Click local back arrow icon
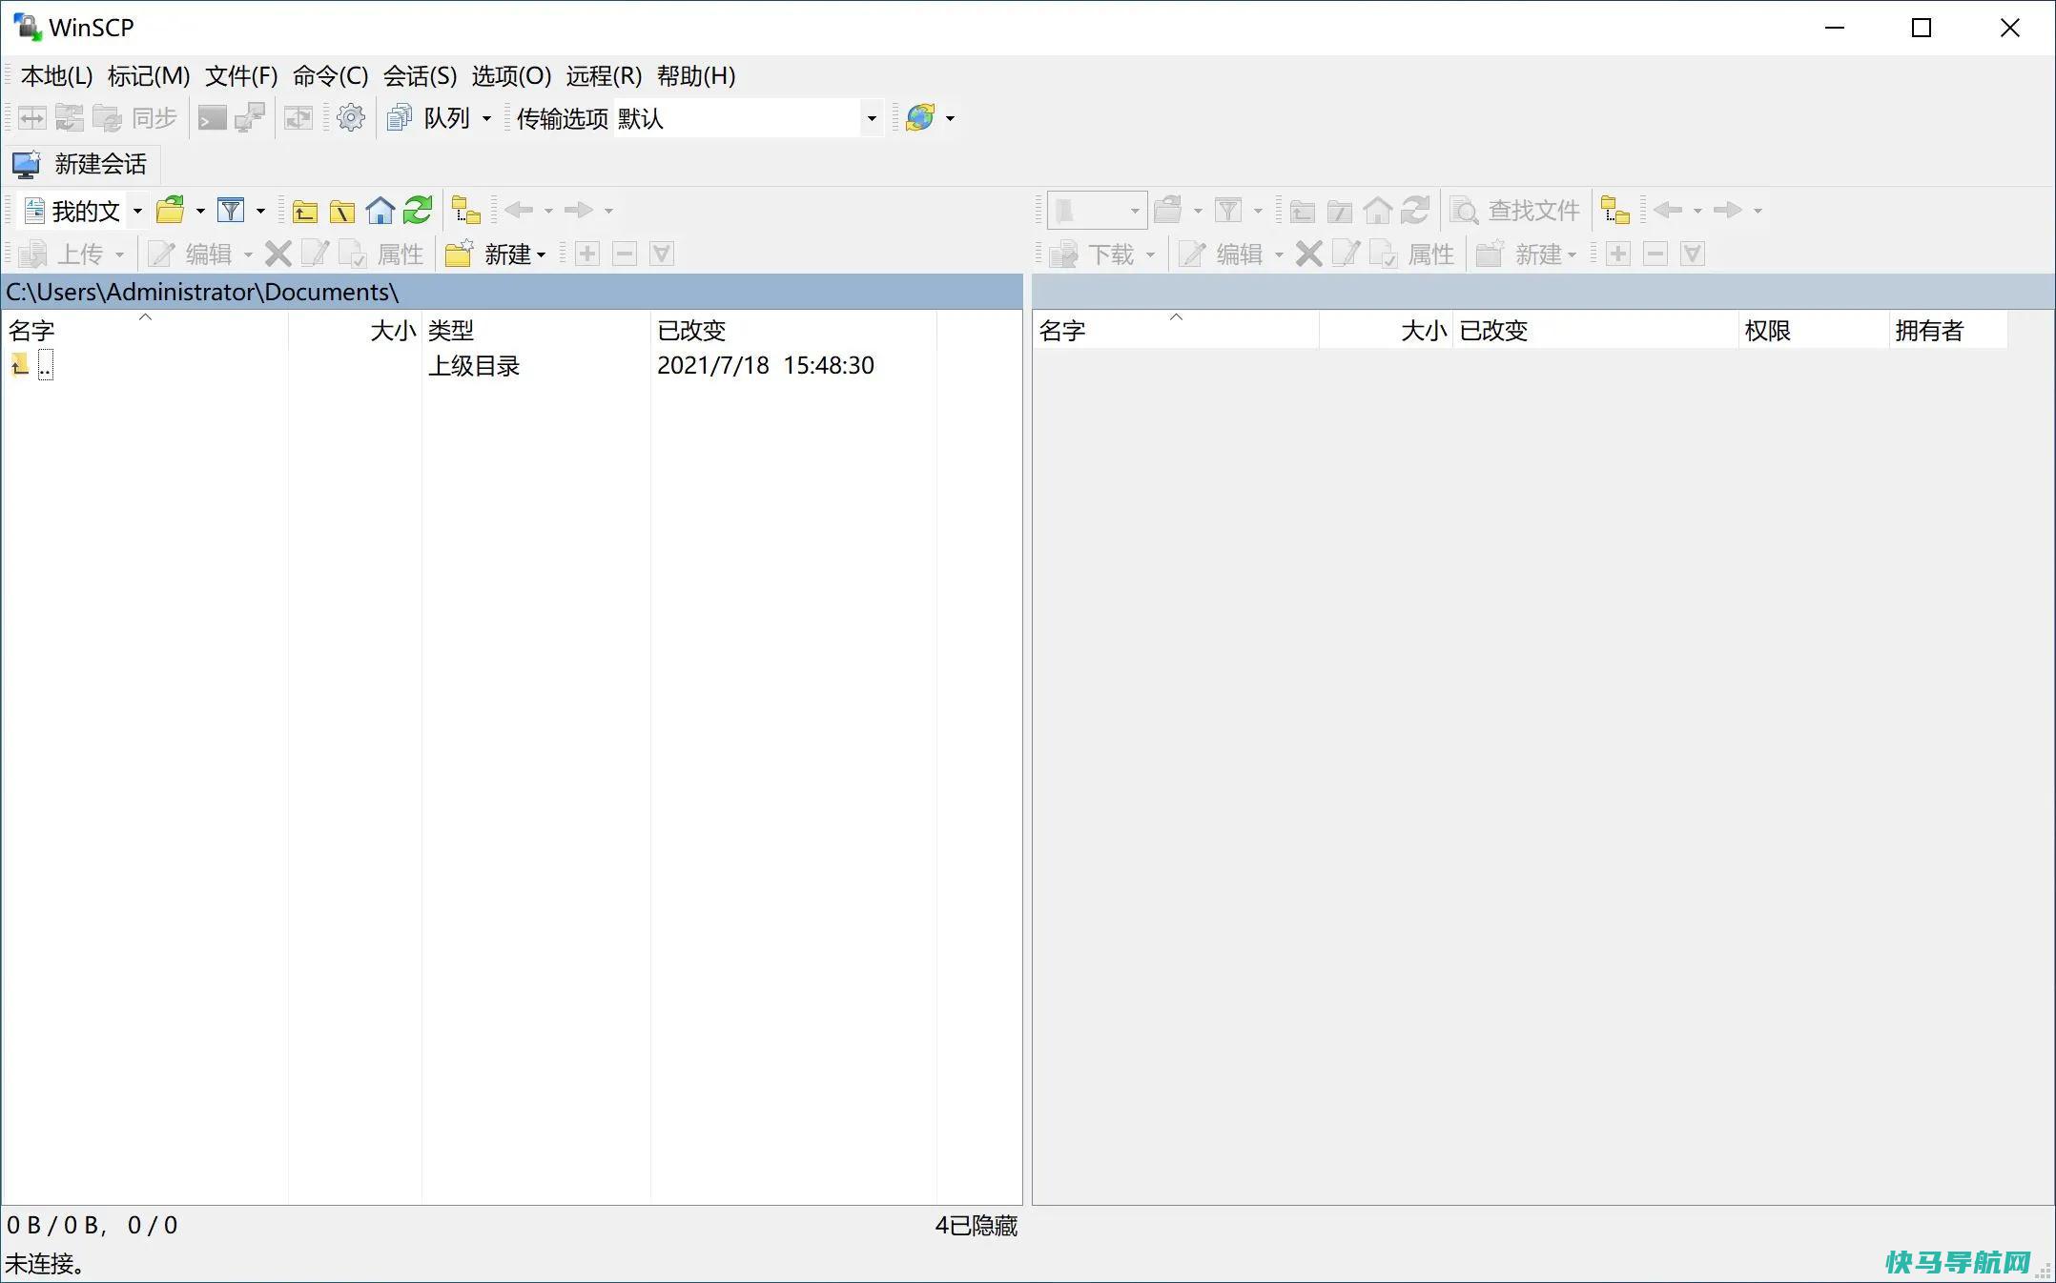 (520, 210)
